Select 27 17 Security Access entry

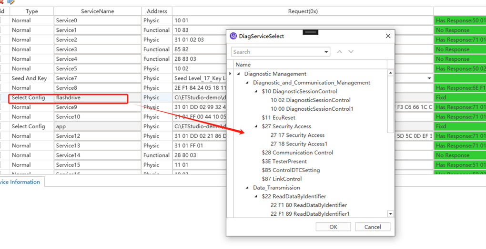297,135
